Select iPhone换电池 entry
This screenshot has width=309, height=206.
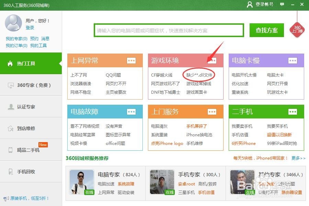(x=199, y=135)
